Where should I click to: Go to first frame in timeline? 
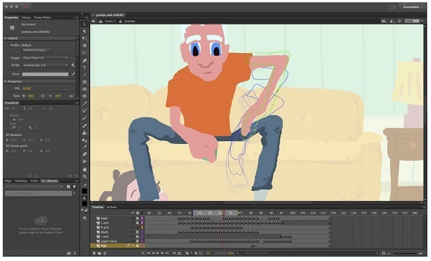pyautogui.click(x=148, y=253)
